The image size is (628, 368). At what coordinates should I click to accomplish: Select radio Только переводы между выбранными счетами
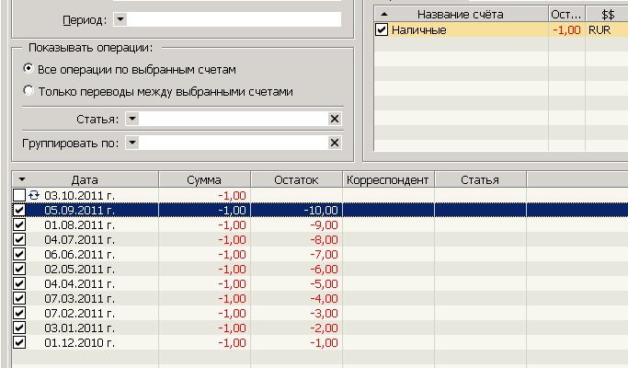click(29, 91)
